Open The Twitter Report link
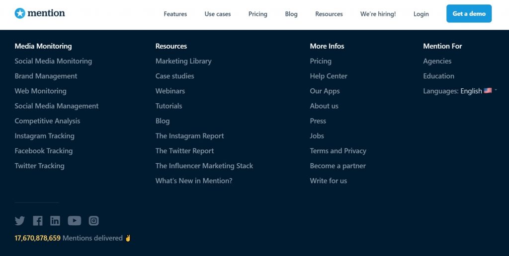Viewport: 509px width, 256px height. coord(185,151)
